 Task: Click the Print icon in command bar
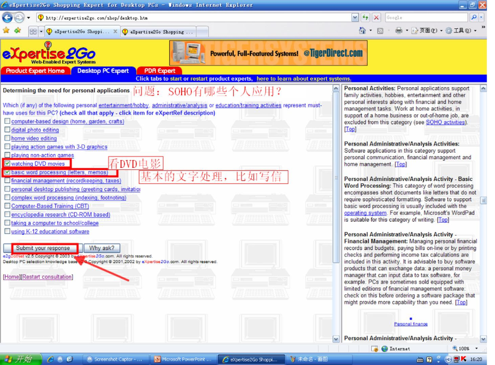(x=399, y=31)
